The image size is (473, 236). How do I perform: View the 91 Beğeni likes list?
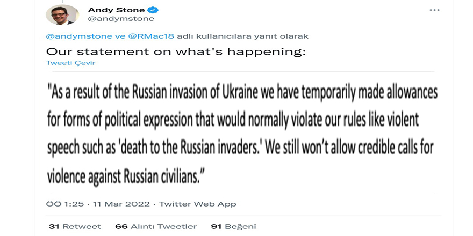click(233, 226)
